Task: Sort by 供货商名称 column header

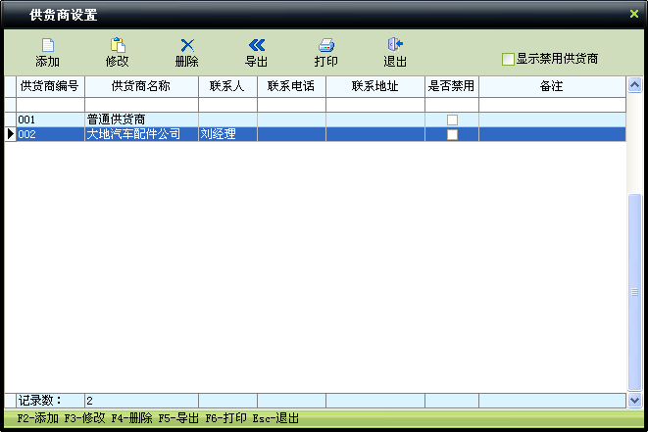Action: point(141,86)
